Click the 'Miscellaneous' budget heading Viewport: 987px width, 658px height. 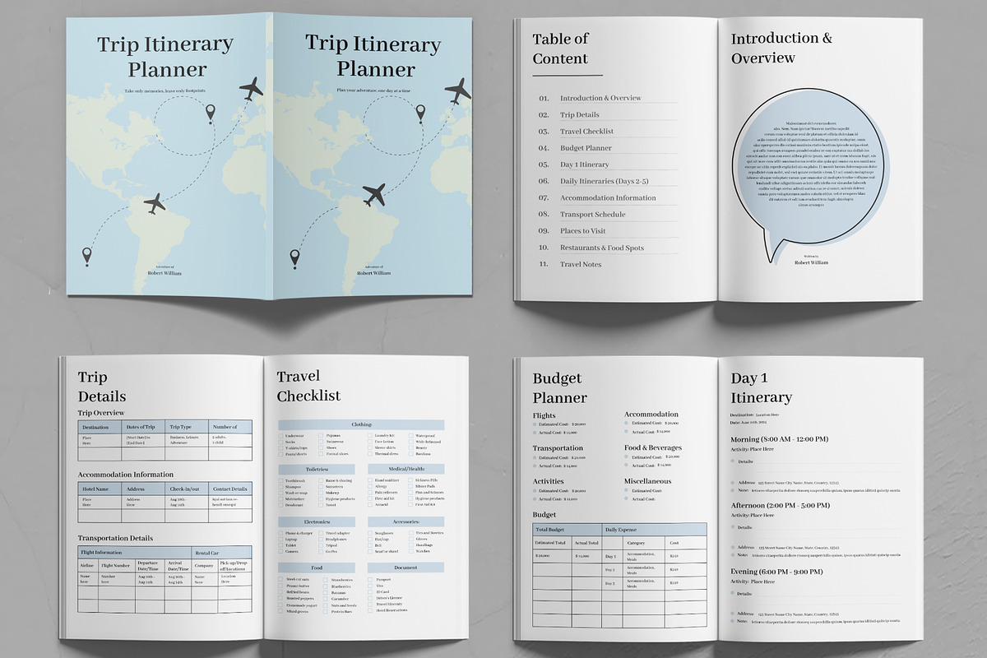647,481
